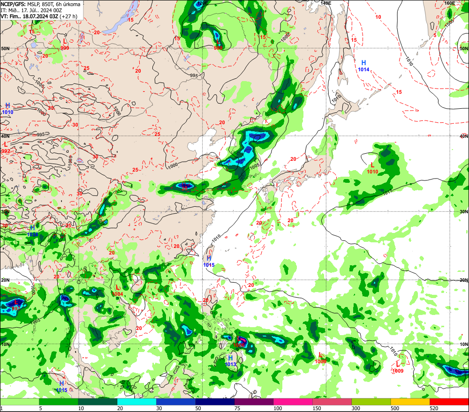Screen dimensions: 469x412
Task: Click the low pressure 'L 992' marker
Action: coord(6,148)
